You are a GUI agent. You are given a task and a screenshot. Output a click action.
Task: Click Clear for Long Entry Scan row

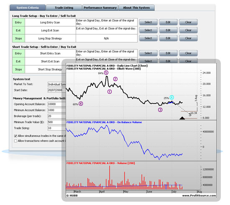[x=188, y=22]
